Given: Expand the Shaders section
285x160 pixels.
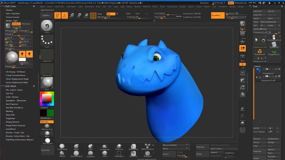Looking at the screenshot, I should 9,10.
